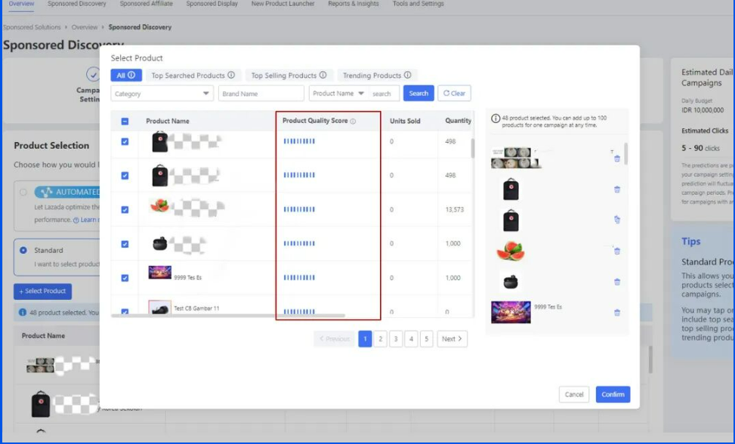Click the info icon on Trending Products

[408, 76]
